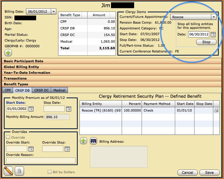
Task: Click the Monthly Billing Amount field
Action: click(x=57, y=117)
